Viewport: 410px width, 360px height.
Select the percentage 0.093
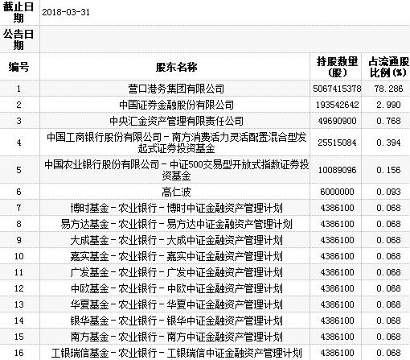click(x=388, y=192)
